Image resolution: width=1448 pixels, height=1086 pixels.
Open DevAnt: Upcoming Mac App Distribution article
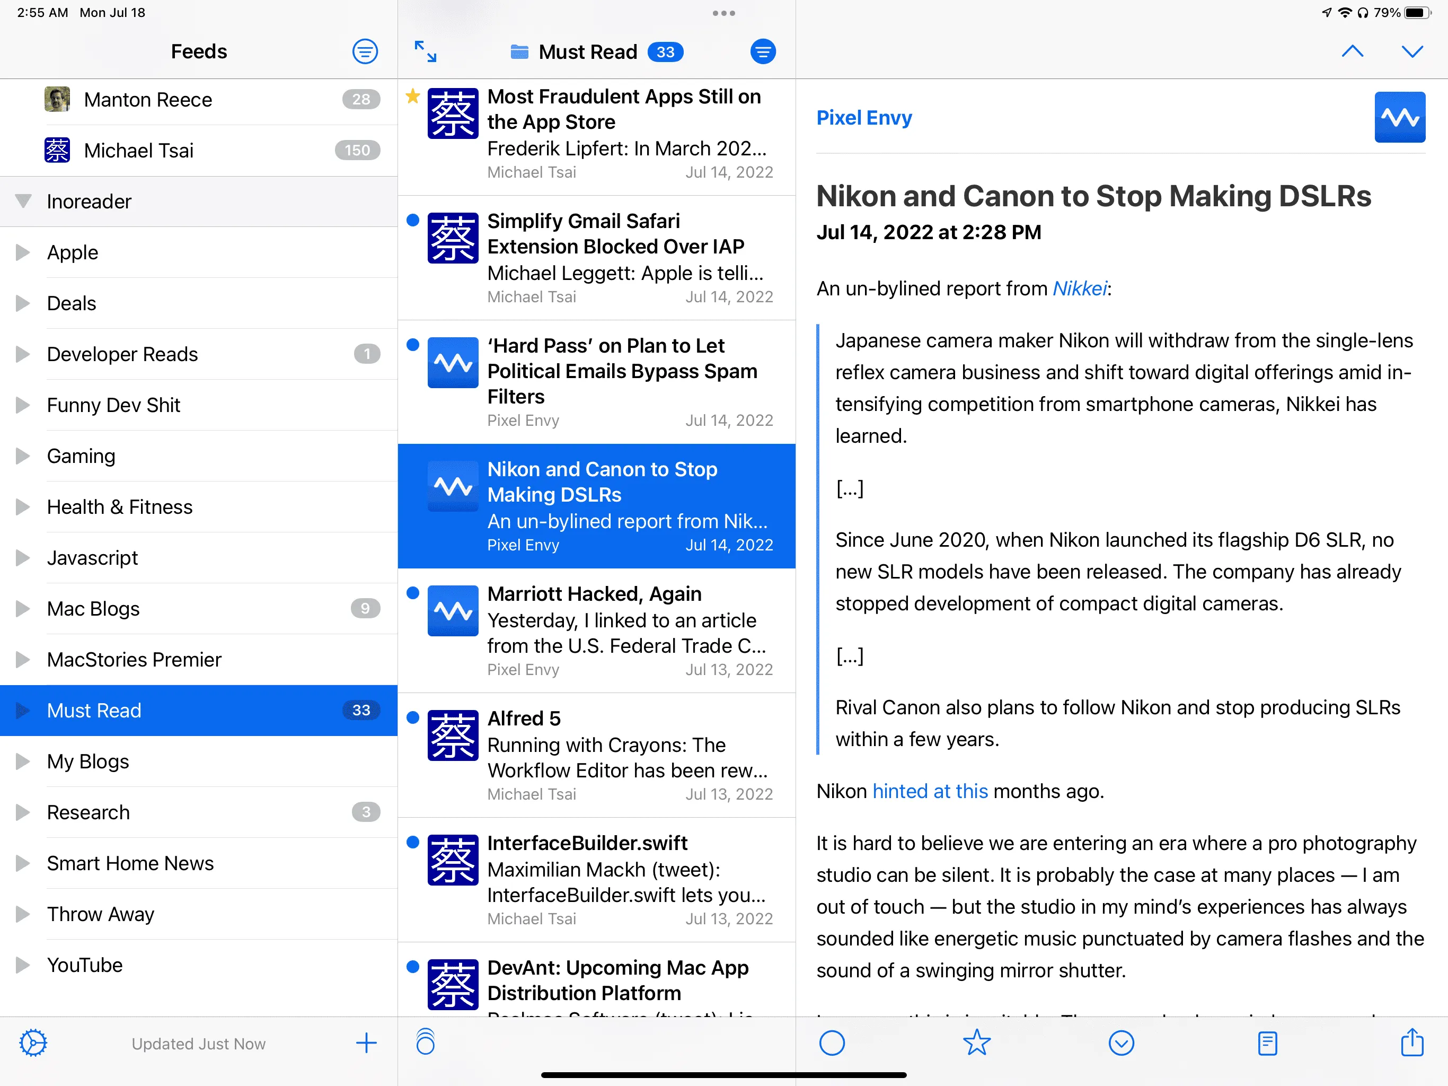(596, 979)
